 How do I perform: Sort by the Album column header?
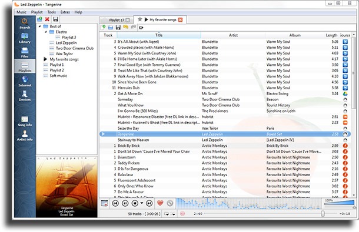295,35
